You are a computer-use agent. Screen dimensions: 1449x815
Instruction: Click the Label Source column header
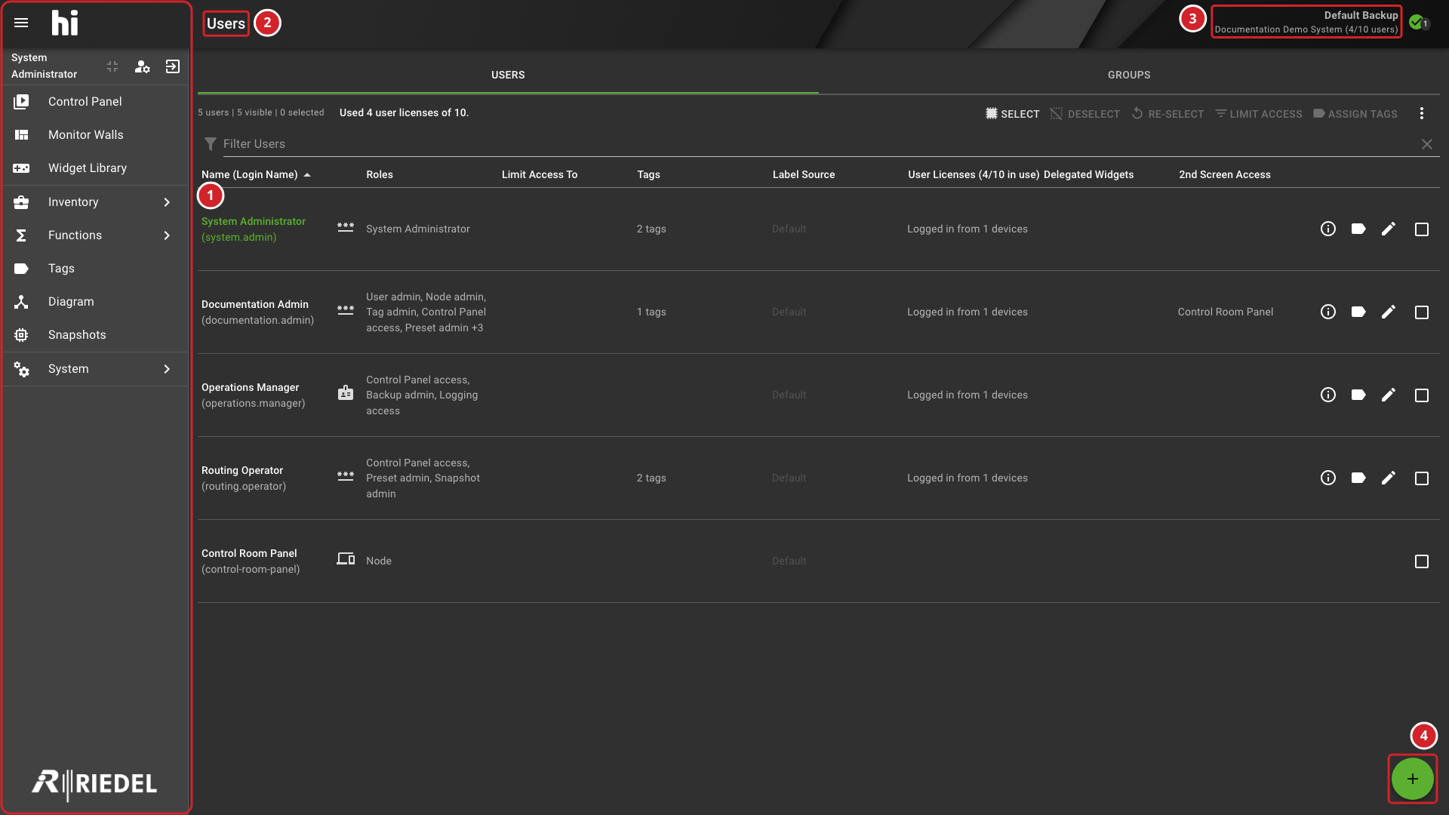point(803,174)
